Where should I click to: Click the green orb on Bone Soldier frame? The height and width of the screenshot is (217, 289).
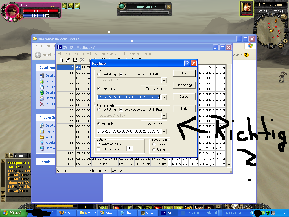(x=121, y=6)
